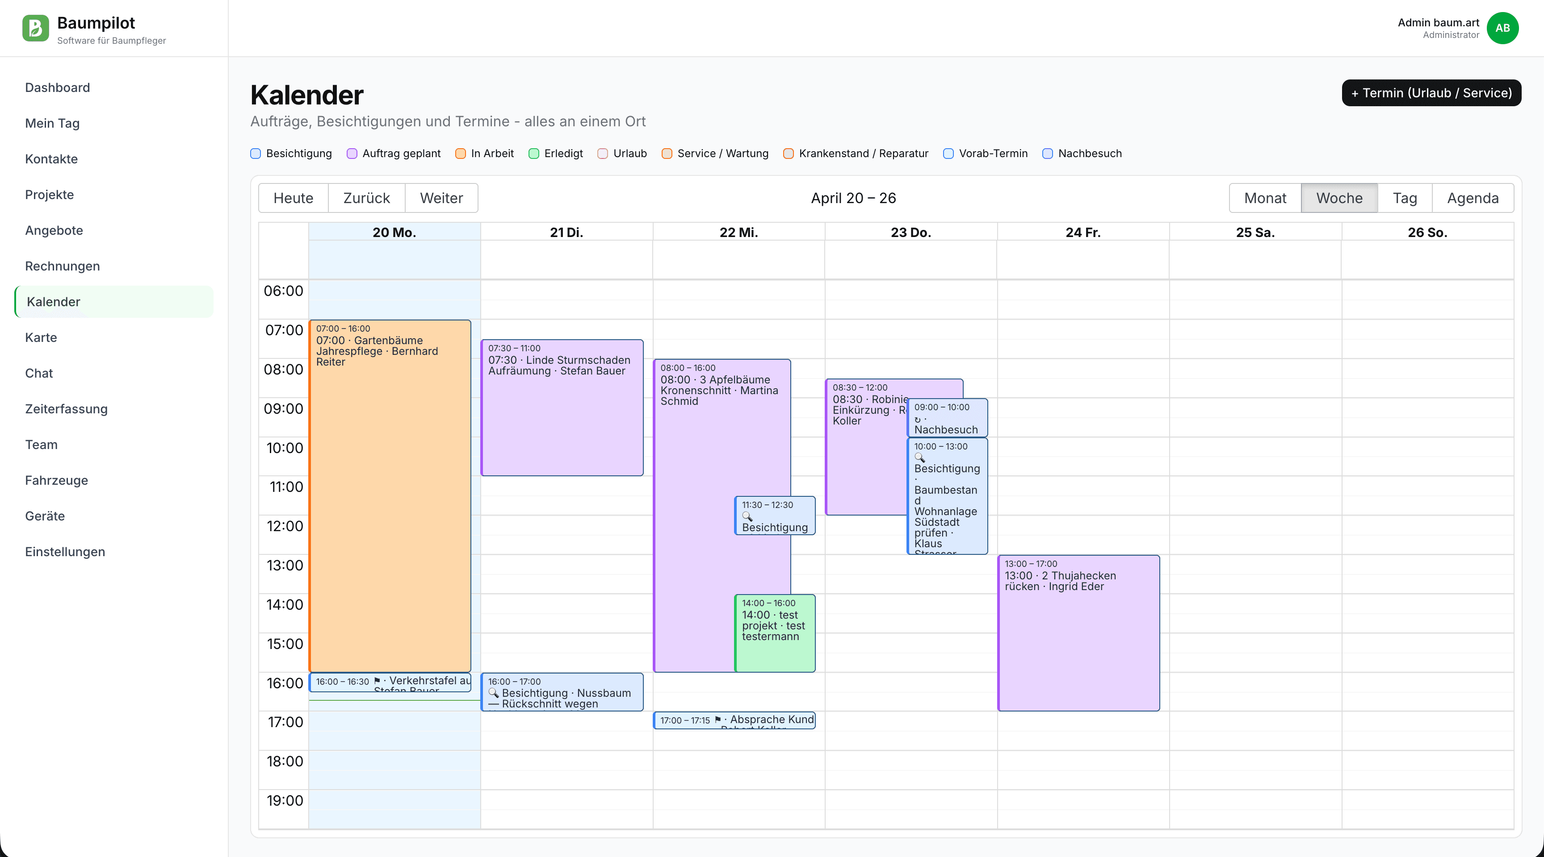This screenshot has width=1544, height=857.
Task: Click the 20 Mo. day header
Action: tap(394, 233)
